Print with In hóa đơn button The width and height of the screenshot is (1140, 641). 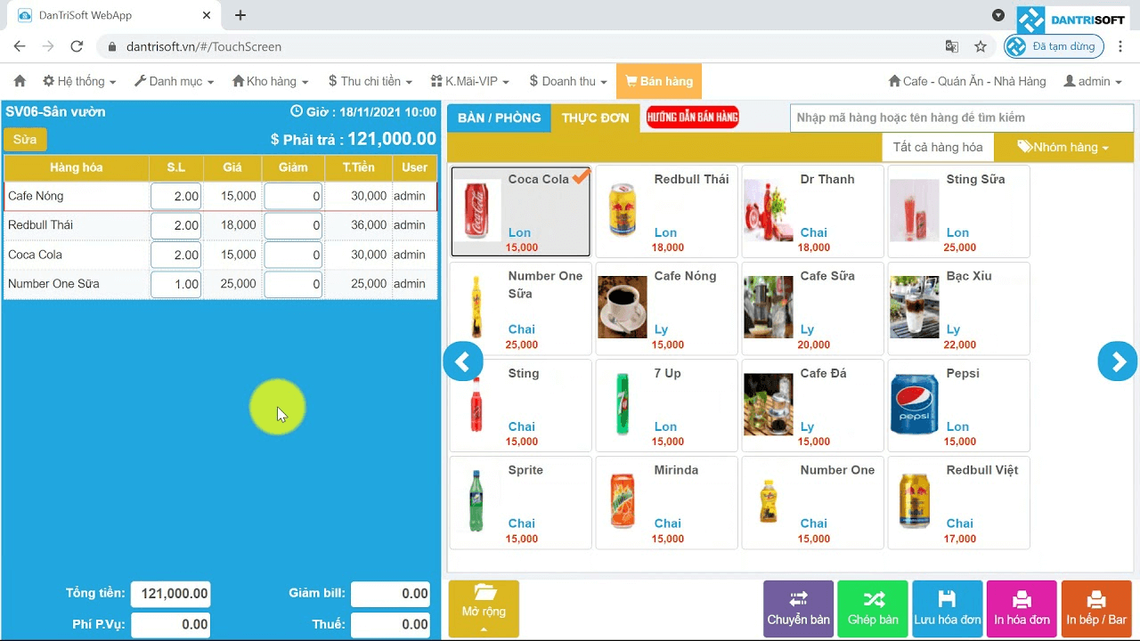(x=1022, y=609)
